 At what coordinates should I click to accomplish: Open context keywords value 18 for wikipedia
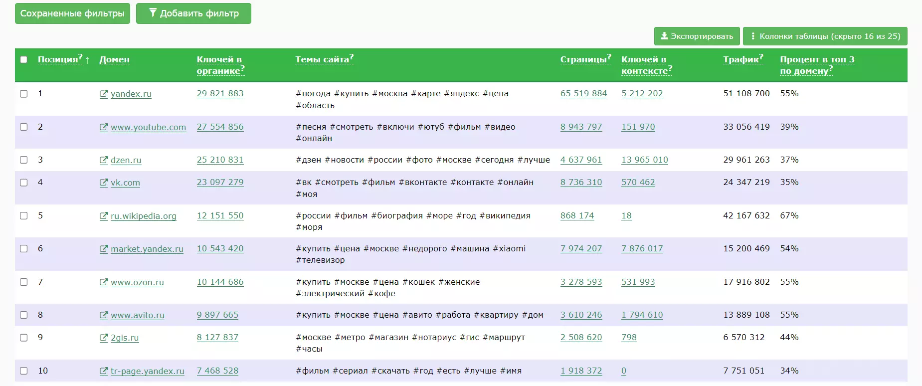click(x=626, y=215)
